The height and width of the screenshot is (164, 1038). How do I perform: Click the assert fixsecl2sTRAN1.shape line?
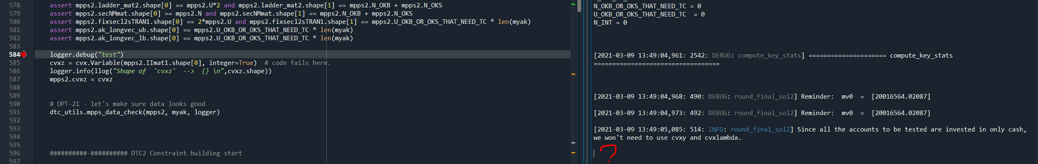click(x=290, y=22)
